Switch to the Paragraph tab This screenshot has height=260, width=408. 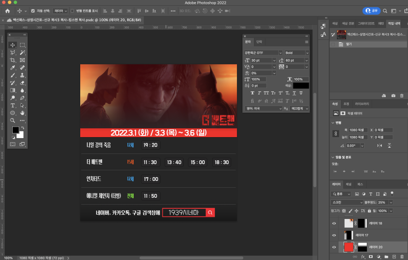click(259, 42)
